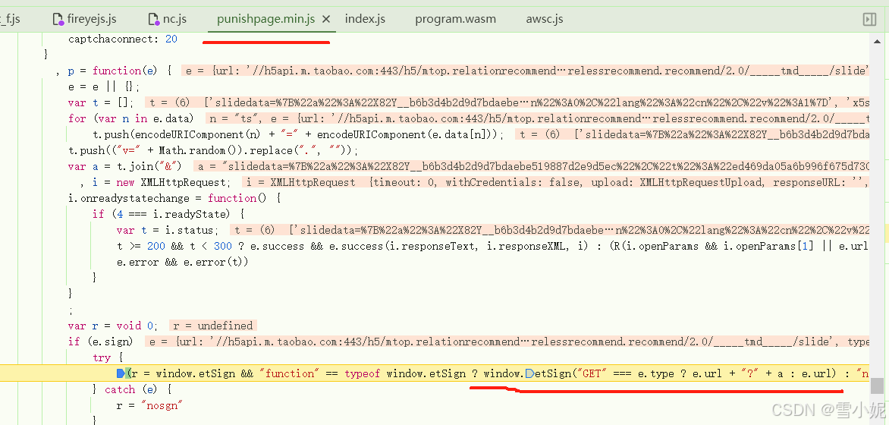Click the inline step marker before etSign("GET"
The width and height of the screenshot is (889, 425).
pyautogui.click(x=529, y=373)
